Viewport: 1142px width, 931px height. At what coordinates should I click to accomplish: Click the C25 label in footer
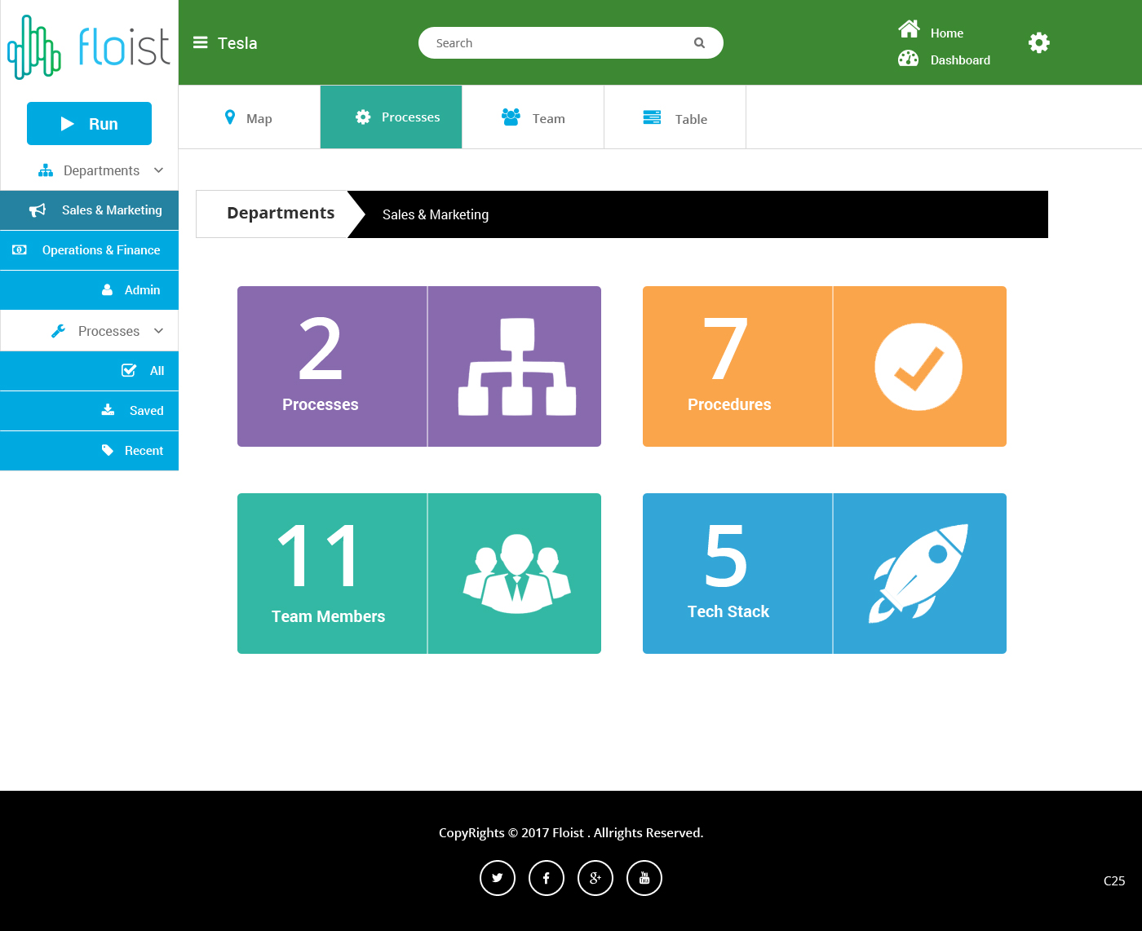click(1114, 880)
